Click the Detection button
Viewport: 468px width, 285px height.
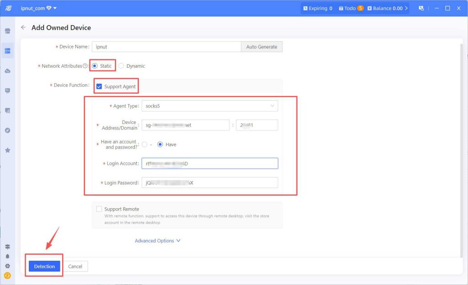pyautogui.click(x=44, y=266)
